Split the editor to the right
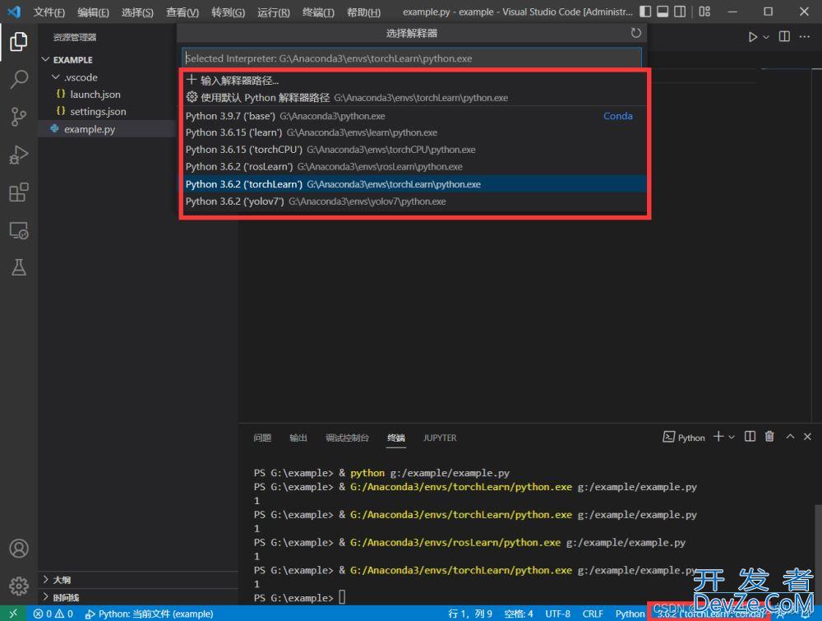Viewport: 822px width, 621px height. click(784, 36)
